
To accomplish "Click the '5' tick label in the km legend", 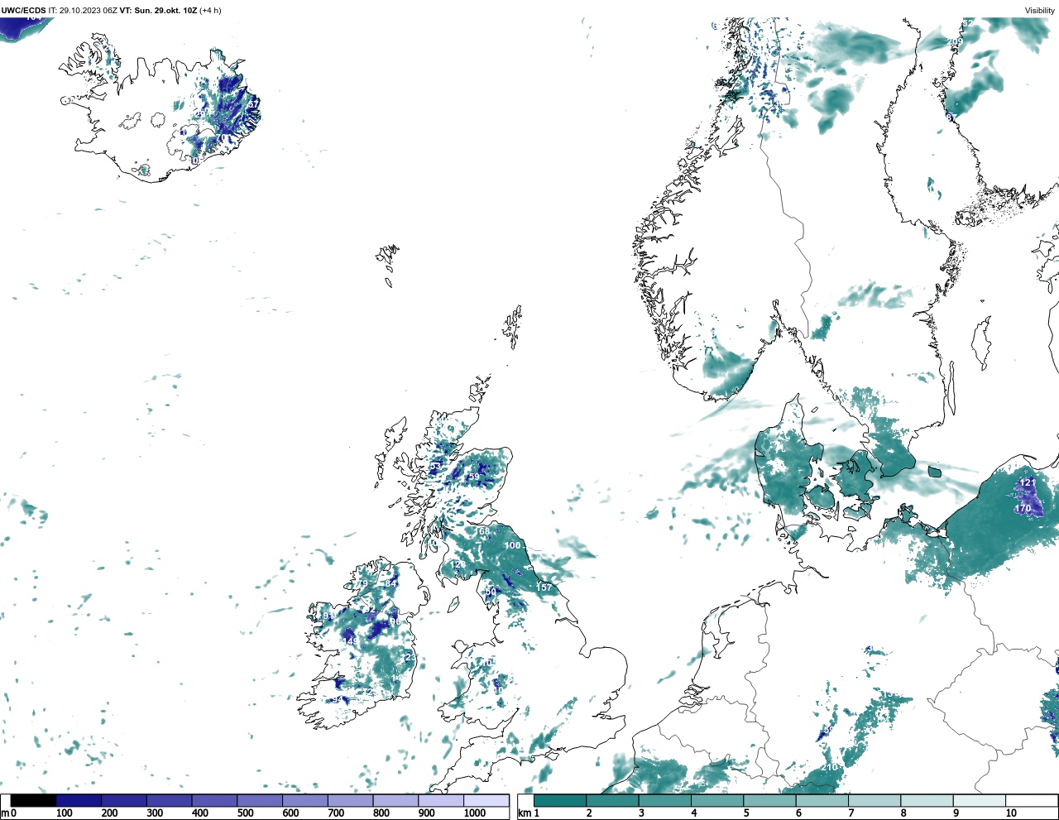I will point(746,813).
